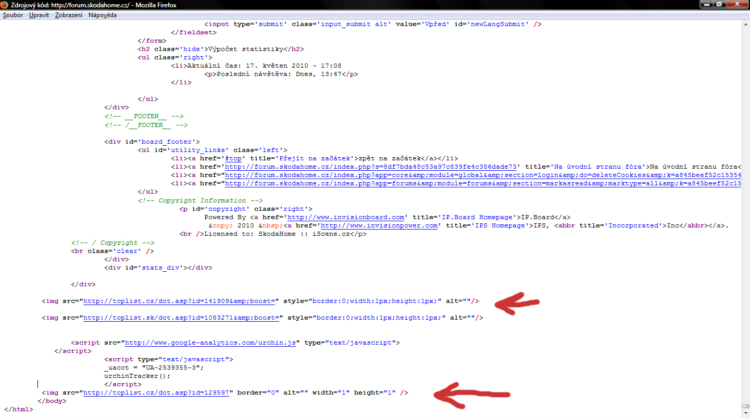Viewport: 750px width, 418px height.
Task: Open the google-analytics urchin.js link
Action: click(210, 343)
